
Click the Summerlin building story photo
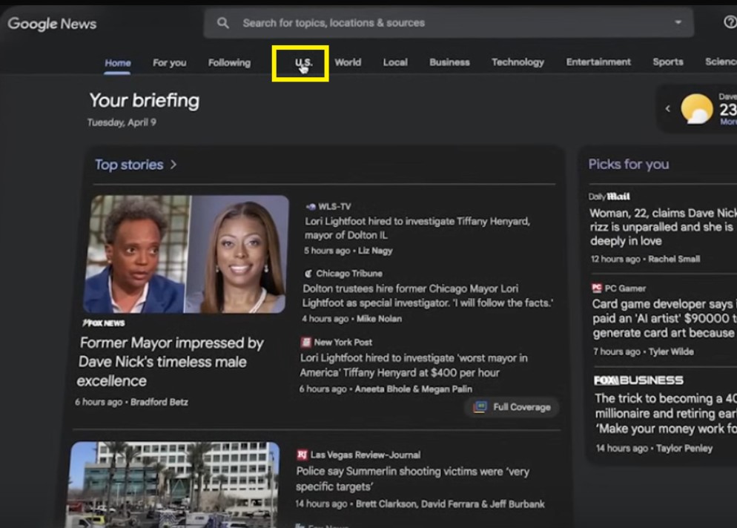tap(173, 485)
